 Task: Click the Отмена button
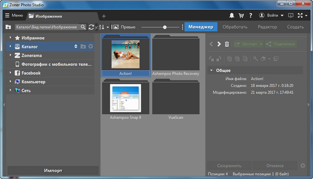[x=275, y=165]
